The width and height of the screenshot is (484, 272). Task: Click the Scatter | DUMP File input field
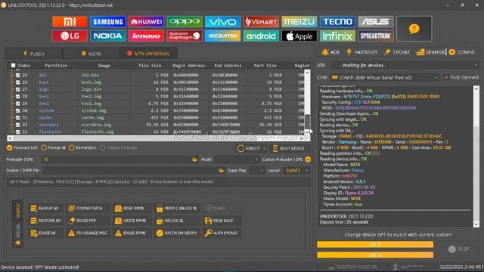[x=130, y=171]
